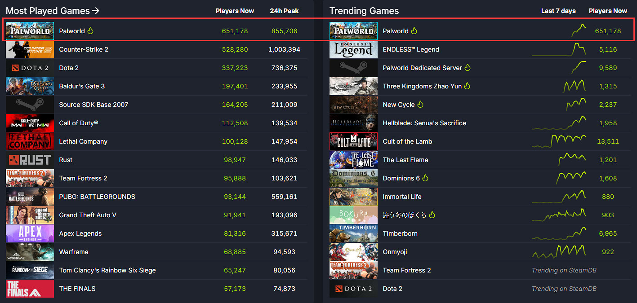Click the 24h Peak column header
Image resolution: width=637 pixels, height=303 pixels.
click(284, 11)
